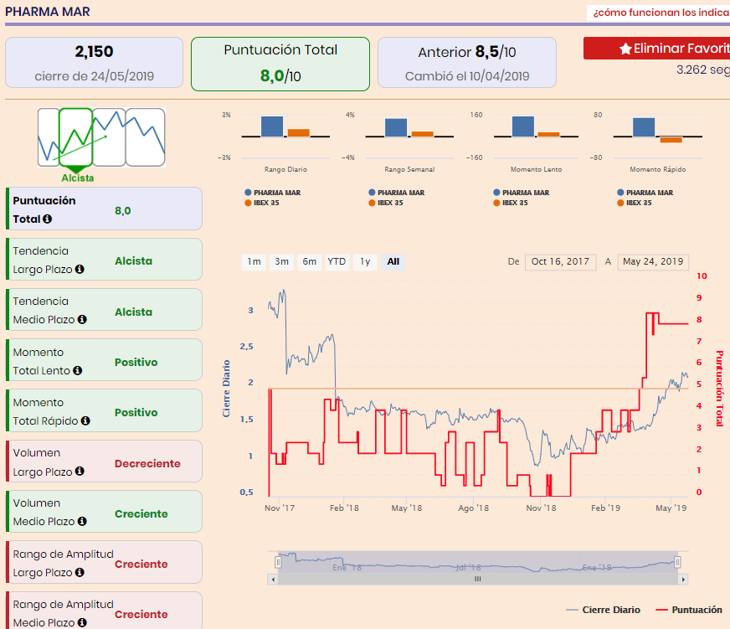Select the All range button
This screenshot has width=730, height=629.
[x=393, y=262]
